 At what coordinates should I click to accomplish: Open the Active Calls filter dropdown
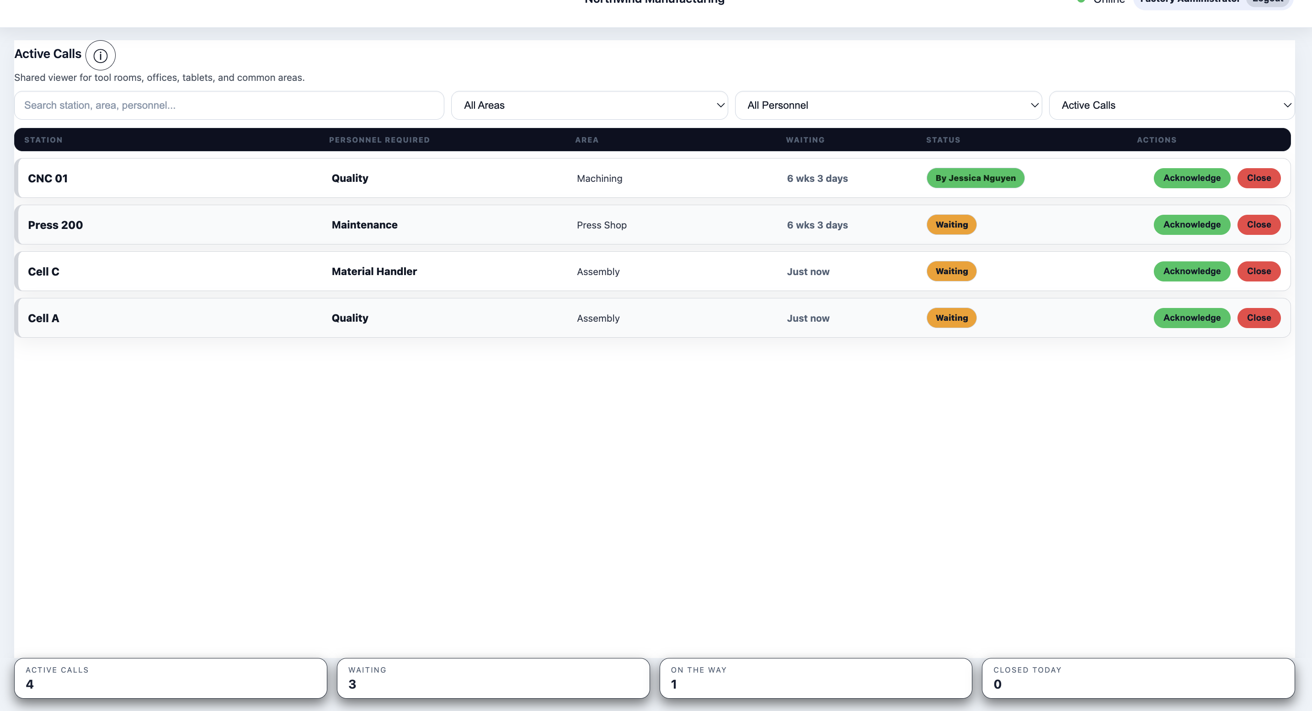[x=1171, y=106]
